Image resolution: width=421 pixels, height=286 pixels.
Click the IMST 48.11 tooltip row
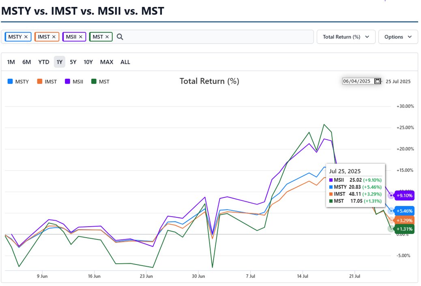(x=355, y=194)
